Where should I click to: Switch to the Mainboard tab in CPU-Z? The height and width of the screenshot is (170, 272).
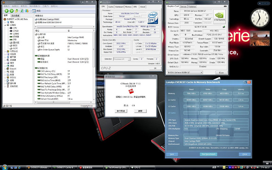(x=119, y=7)
